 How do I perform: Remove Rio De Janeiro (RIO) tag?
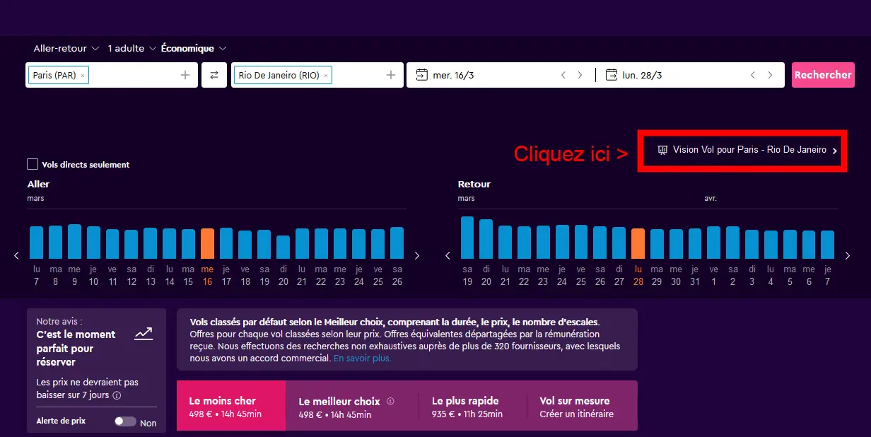pyautogui.click(x=326, y=76)
